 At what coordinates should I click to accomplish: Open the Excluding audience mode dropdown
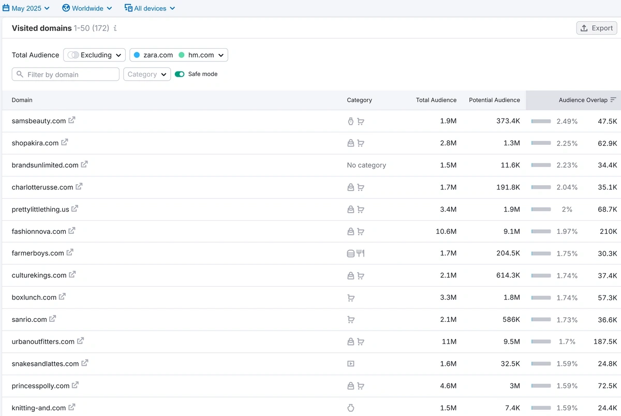tap(95, 55)
